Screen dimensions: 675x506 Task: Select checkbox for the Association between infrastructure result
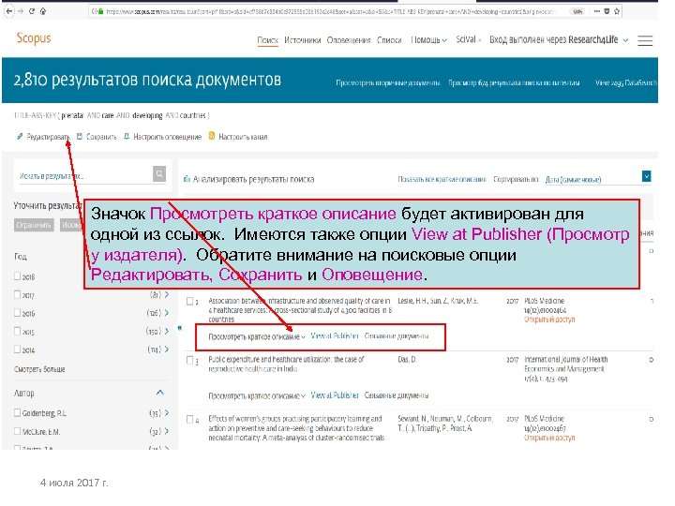click(189, 301)
